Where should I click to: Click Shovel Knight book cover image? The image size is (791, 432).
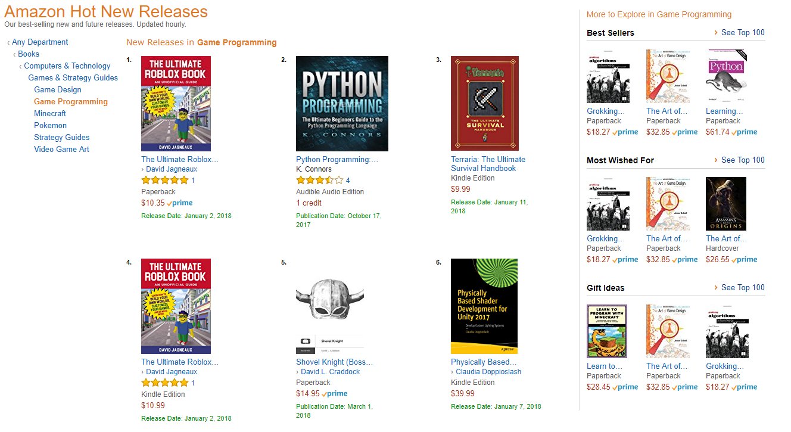330,306
